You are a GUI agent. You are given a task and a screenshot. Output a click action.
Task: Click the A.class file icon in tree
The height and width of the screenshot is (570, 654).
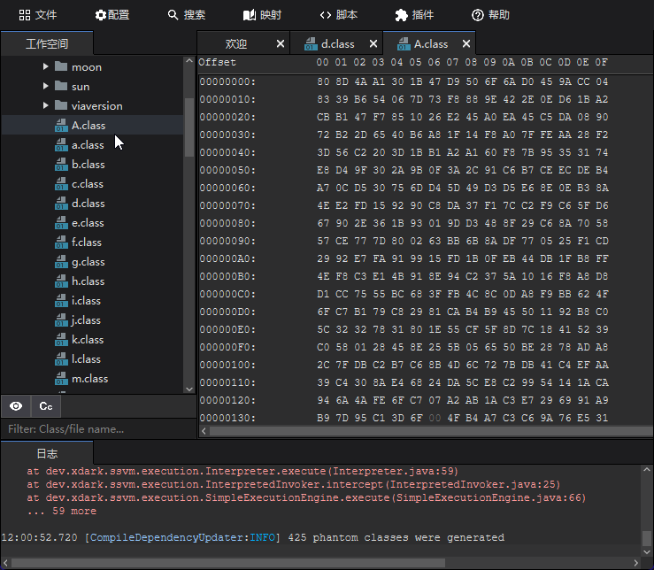61,125
